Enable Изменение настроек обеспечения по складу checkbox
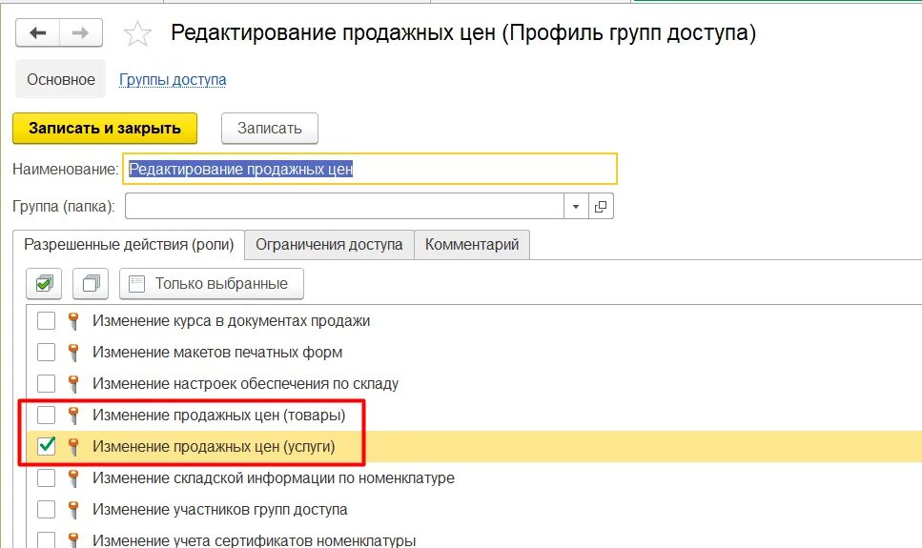 (x=46, y=384)
